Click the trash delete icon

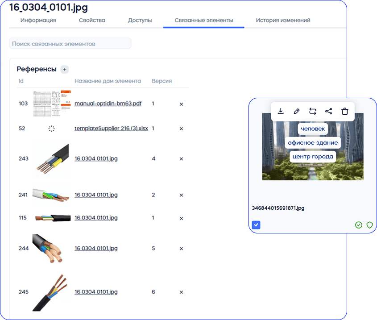pos(344,111)
